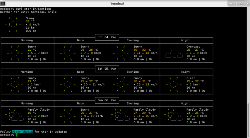Click the 'Sun 06. Mar' date header
Viewport: 250px width, 138px height.
click(107, 100)
